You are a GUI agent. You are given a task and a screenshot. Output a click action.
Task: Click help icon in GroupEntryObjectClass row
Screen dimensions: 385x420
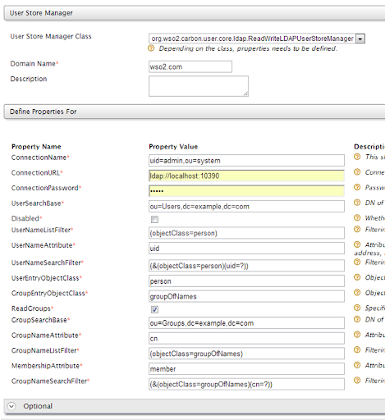[357, 293]
